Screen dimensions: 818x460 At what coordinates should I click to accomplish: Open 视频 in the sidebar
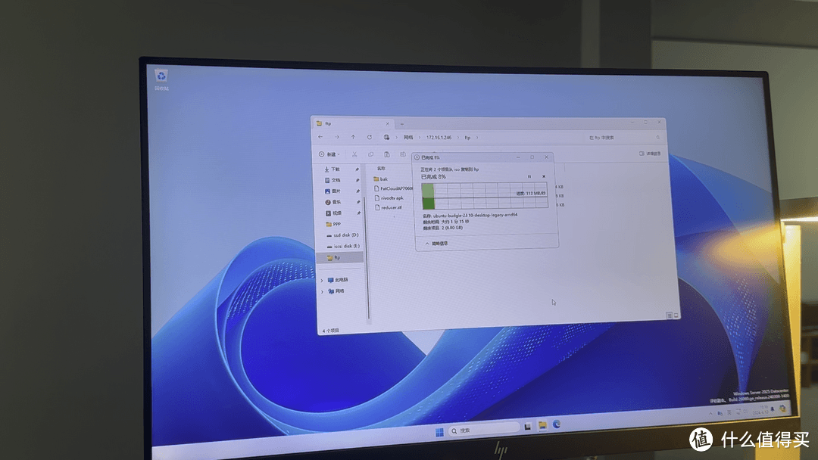click(x=334, y=213)
